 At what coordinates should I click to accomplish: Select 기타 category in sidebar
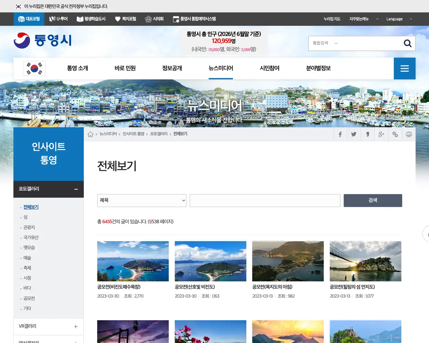(x=27, y=308)
